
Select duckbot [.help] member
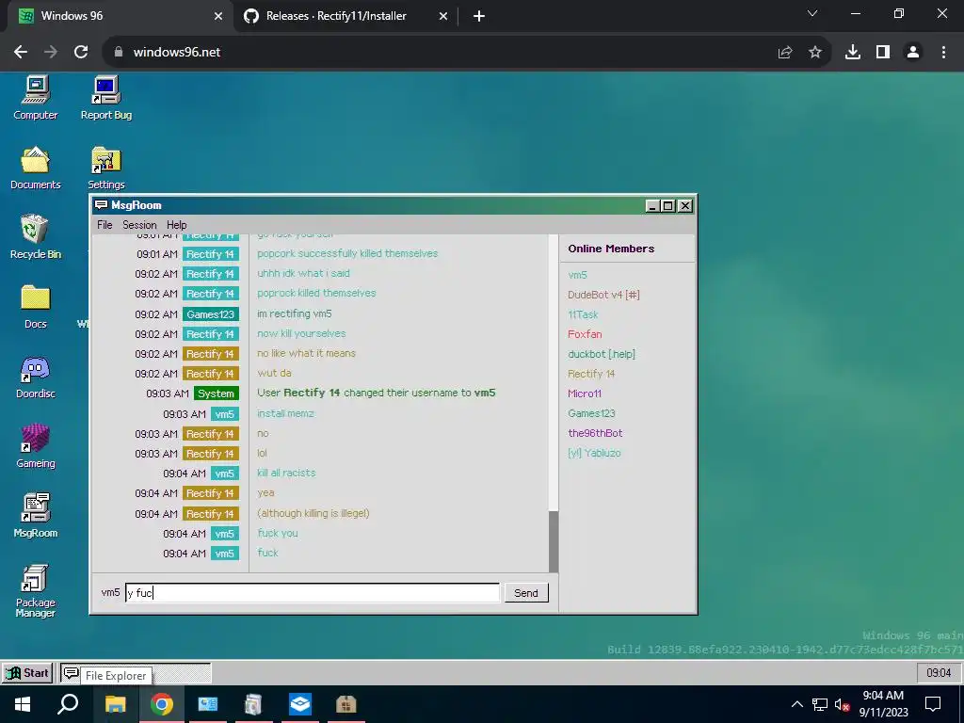pyautogui.click(x=602, y=354)
